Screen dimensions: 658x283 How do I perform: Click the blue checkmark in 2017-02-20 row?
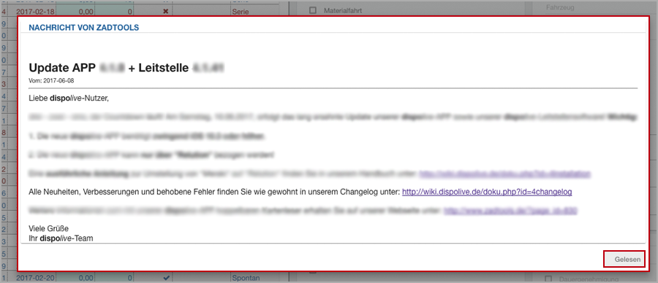point(167,278)
